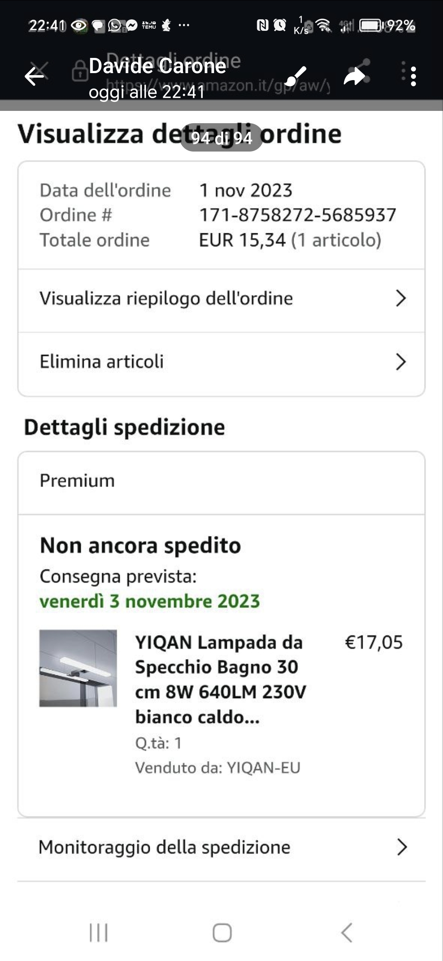Expand Visualizza riepilogo dell'ordine chevron
This screenshot has height=961, width=443.
click(x=401, y=298)
